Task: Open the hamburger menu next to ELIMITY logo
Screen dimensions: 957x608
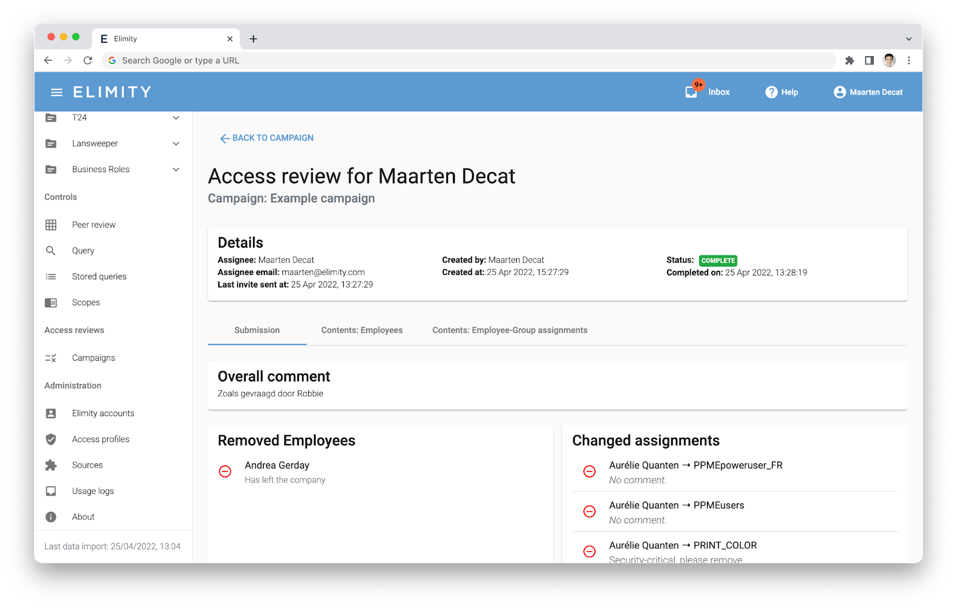Action: click(57, 91)
